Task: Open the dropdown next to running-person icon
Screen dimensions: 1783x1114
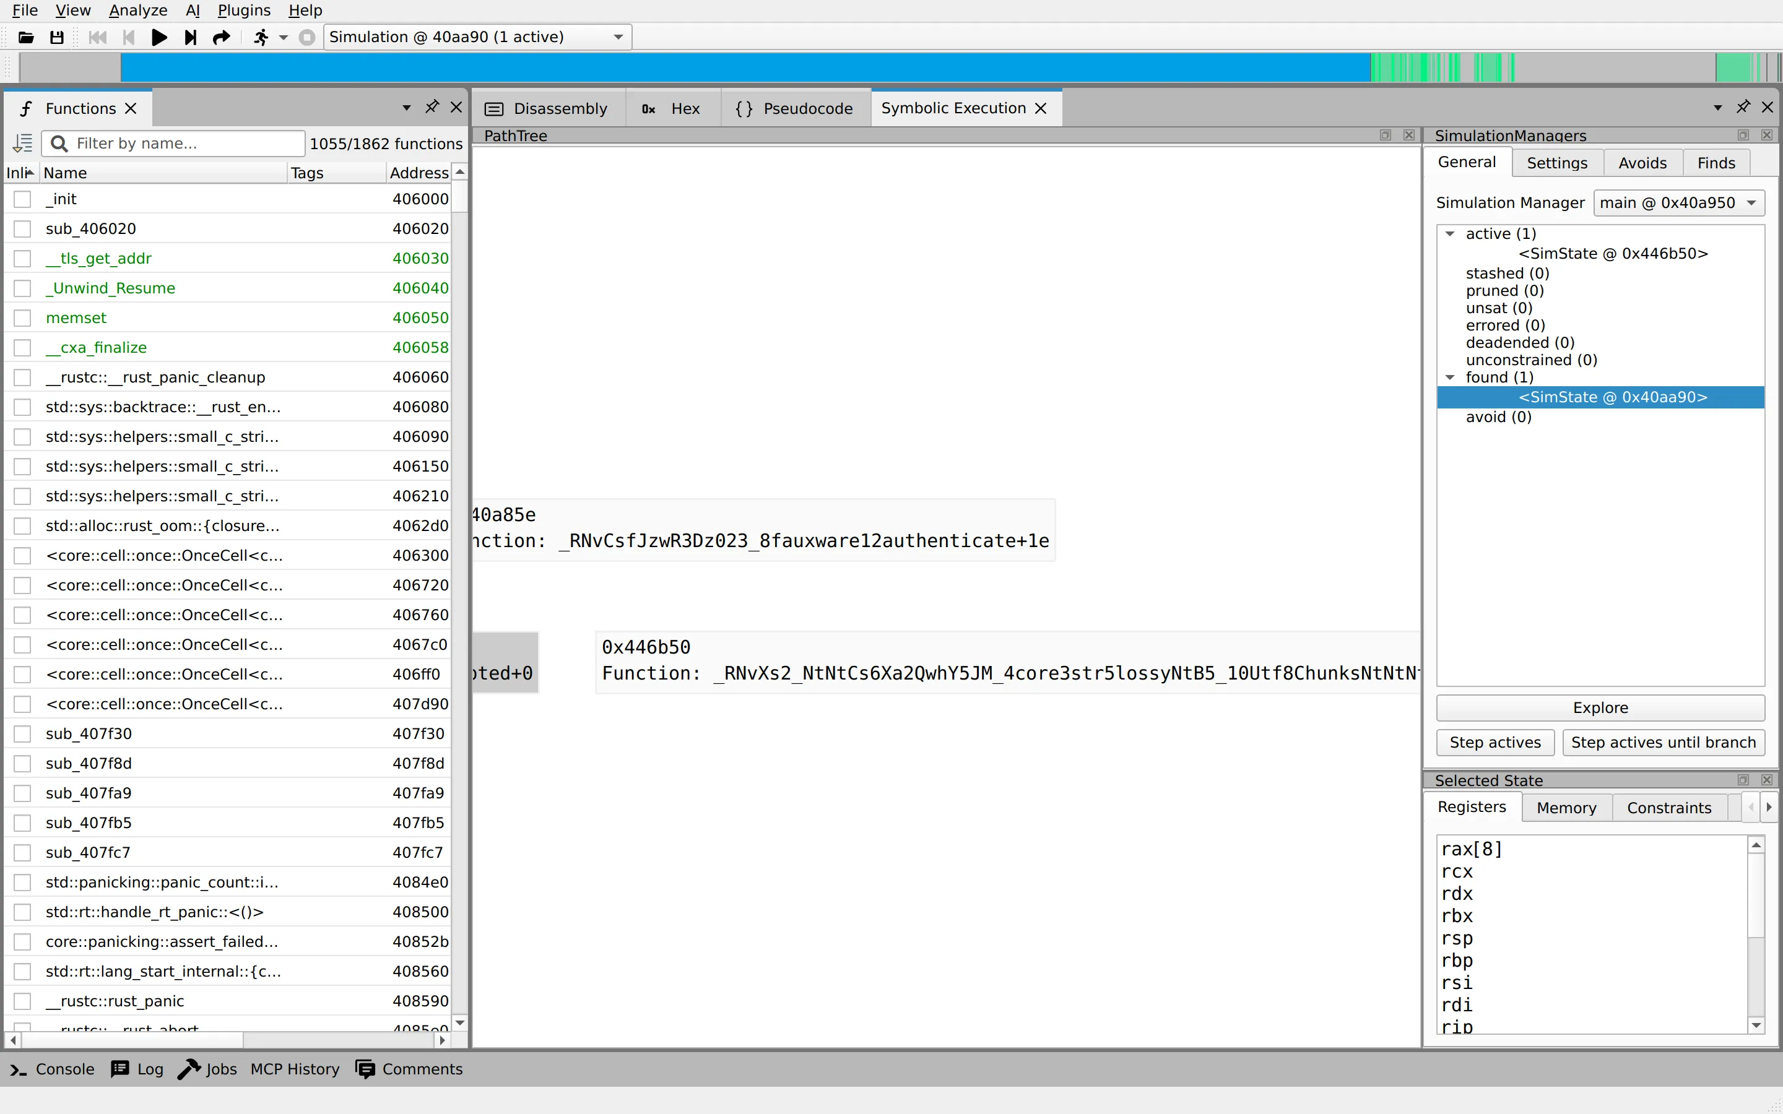Action: pos(284,38)
